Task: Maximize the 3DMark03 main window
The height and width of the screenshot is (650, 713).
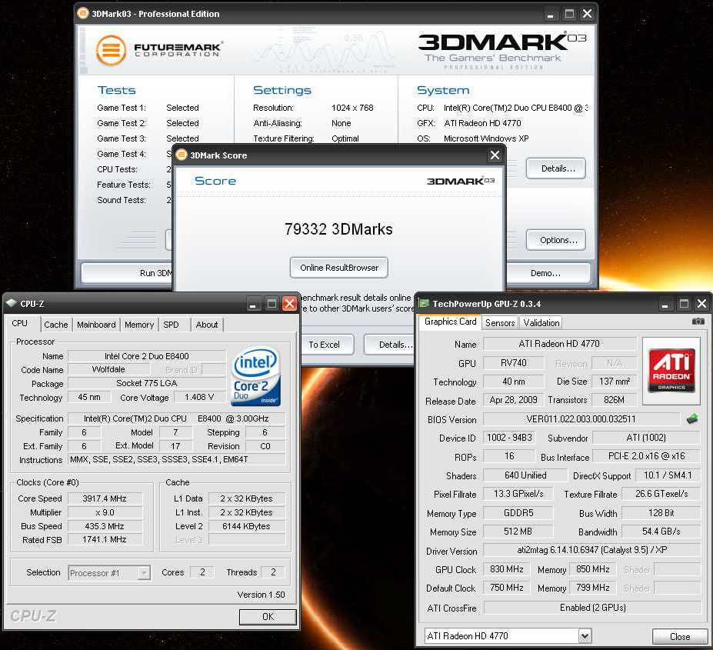Action: (x=569, y=14)
